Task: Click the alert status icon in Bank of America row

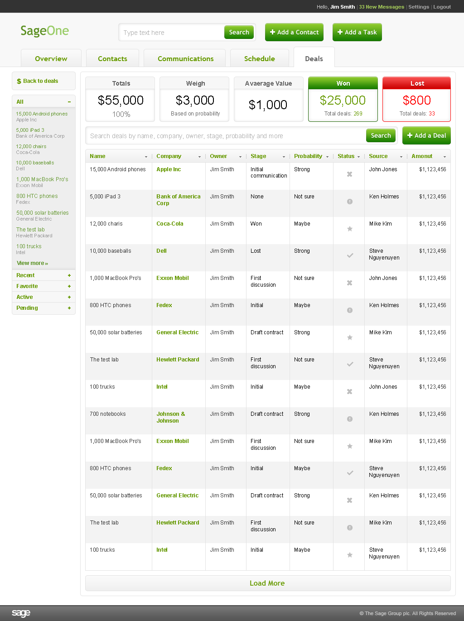Action: 349,202
